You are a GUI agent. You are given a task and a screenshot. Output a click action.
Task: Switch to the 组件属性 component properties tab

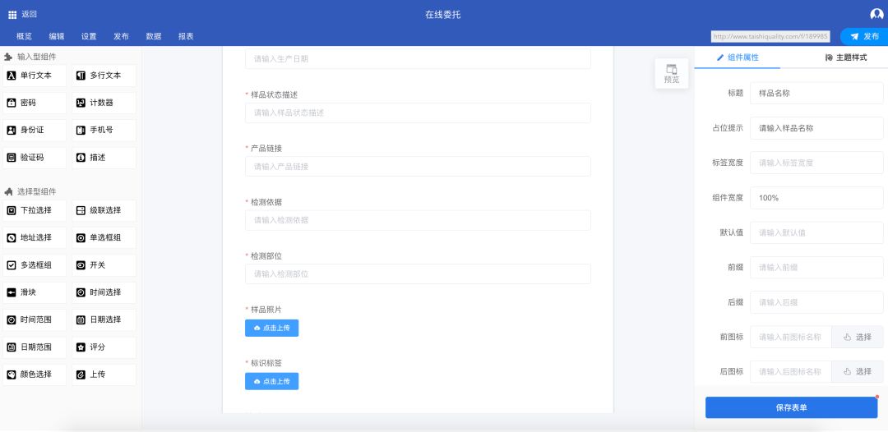click(x=738, y=57)
